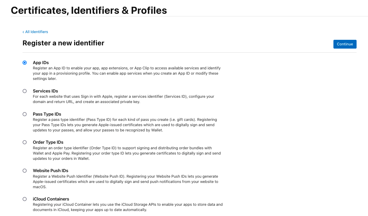Screen dimensions: 368x216
Task: Choose the Services IDs radio option
Action: click(x=25, y=91)
